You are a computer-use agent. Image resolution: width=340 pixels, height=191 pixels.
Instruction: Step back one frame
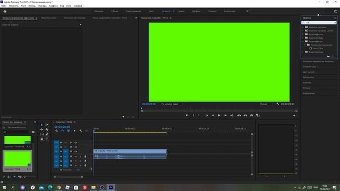[213, 116]
